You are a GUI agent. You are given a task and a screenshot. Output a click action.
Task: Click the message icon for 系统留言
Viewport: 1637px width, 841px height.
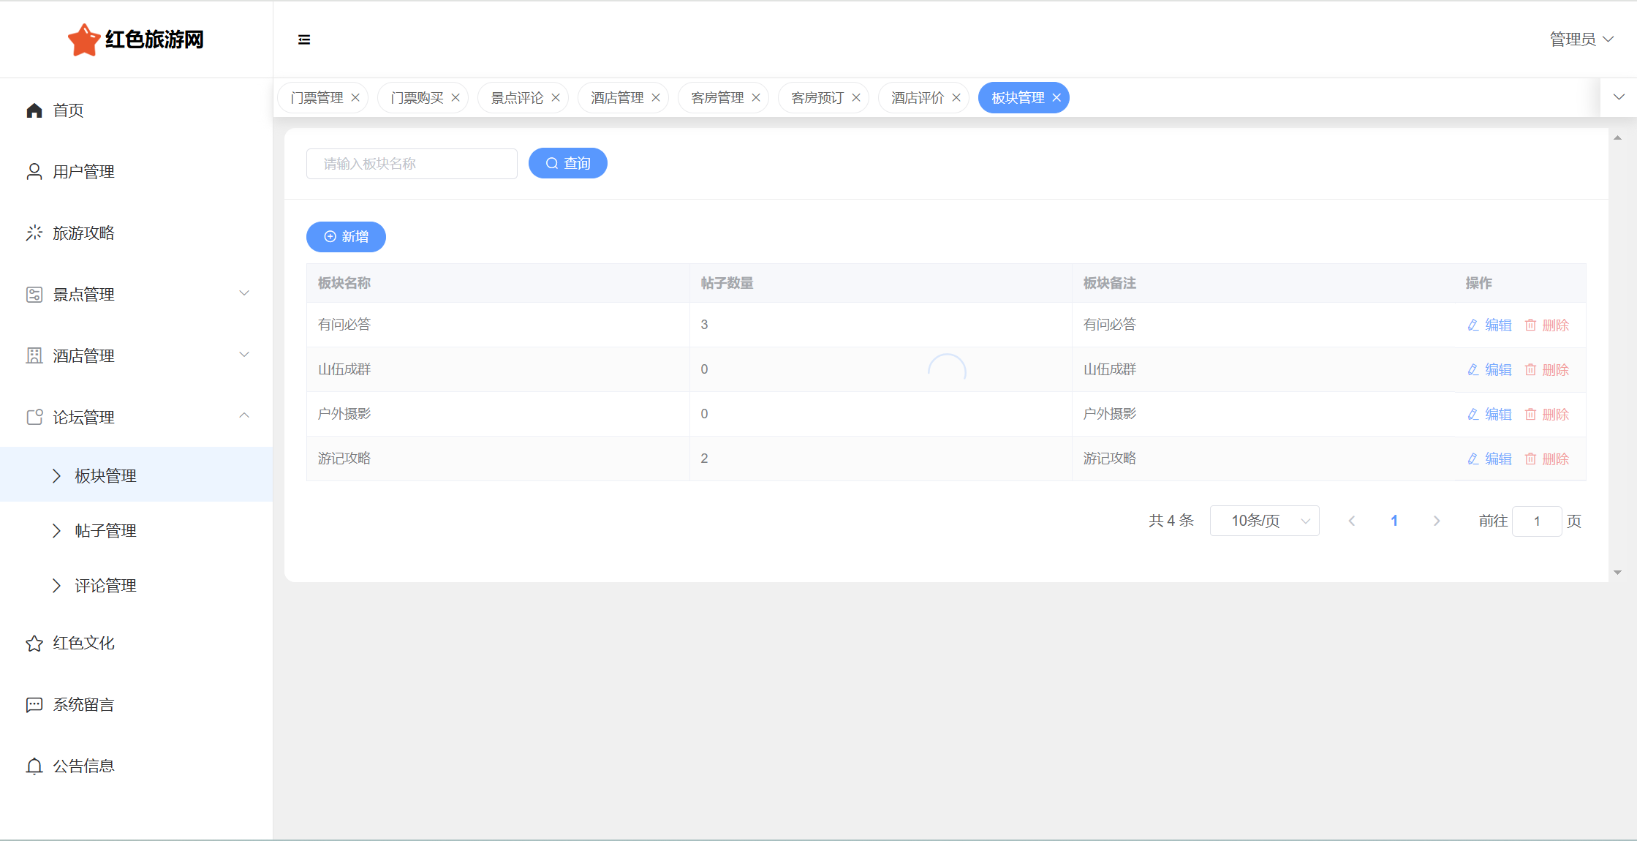coord(34,705)
